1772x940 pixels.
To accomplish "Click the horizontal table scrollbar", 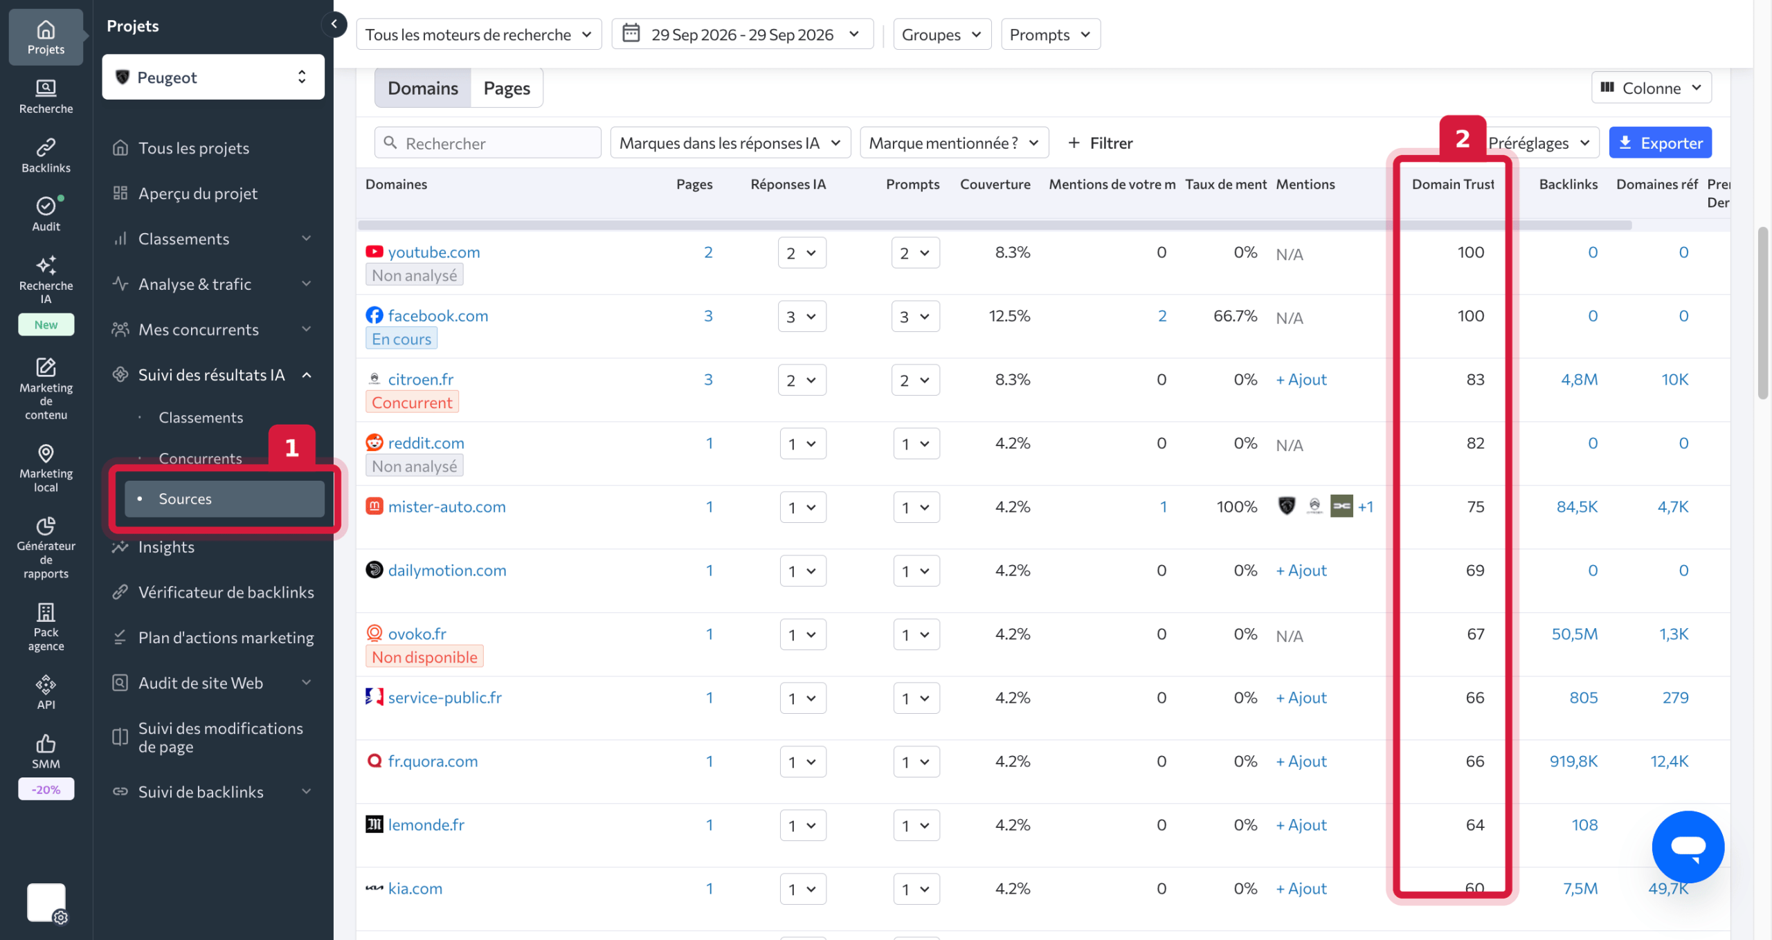I will tap(995, 225).
